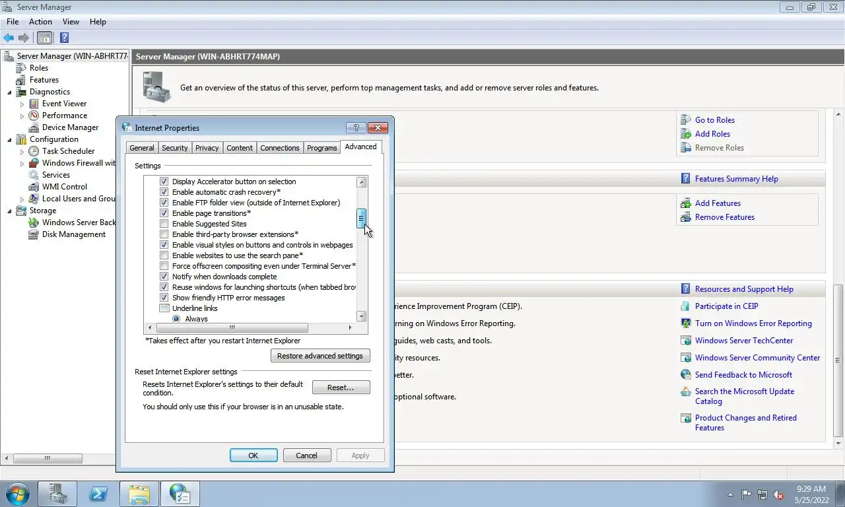
Task: Click the Disk Management icon
Action: click(34, 234)
